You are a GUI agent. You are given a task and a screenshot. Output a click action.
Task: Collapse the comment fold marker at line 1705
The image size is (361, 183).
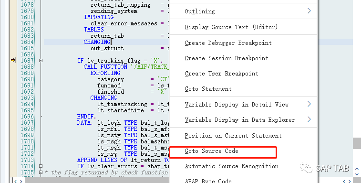41,172
